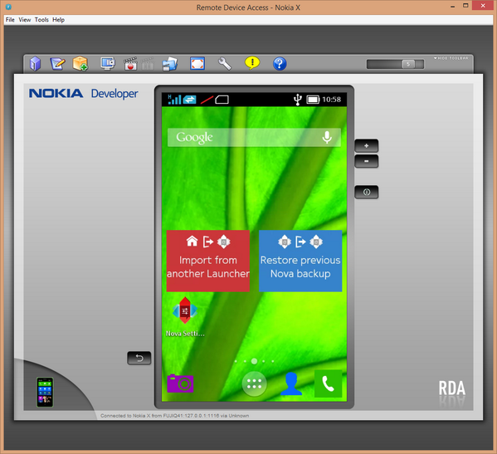The height and width of the screenshot is (454, 497).
Task: Tap the Google search bar widget
Action: pyautogui.click(x=254, y=137)
